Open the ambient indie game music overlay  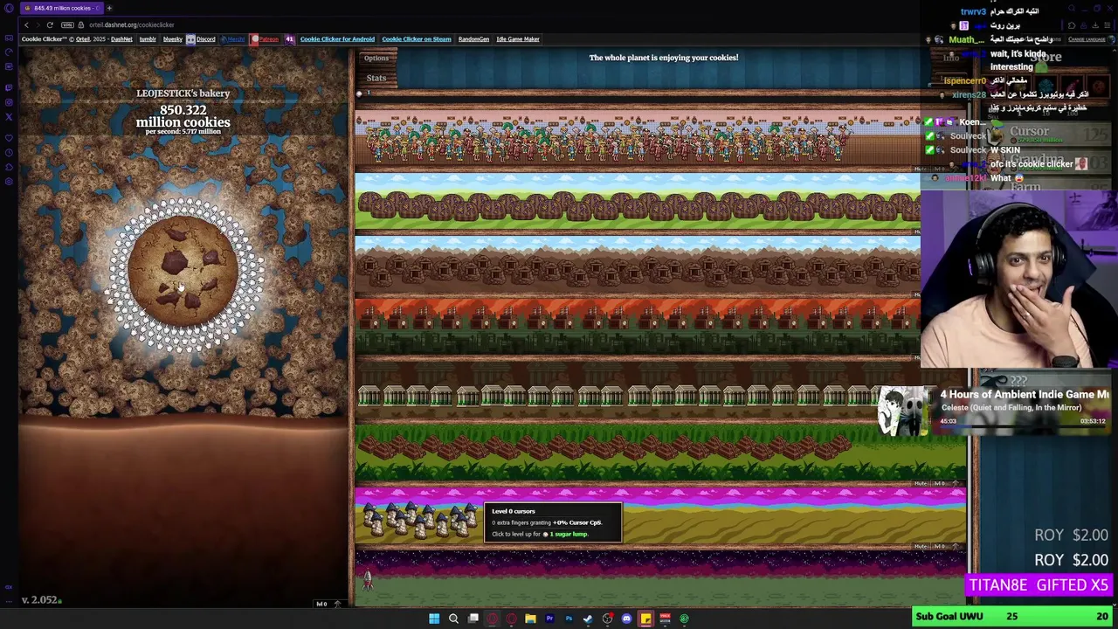(996, 409)
